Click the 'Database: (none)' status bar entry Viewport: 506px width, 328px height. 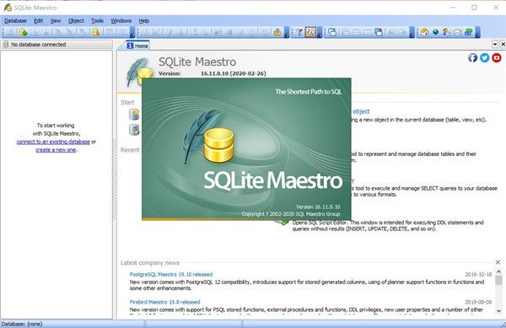[22, 324]
